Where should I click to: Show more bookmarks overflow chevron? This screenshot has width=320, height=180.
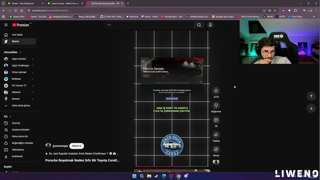314,17
